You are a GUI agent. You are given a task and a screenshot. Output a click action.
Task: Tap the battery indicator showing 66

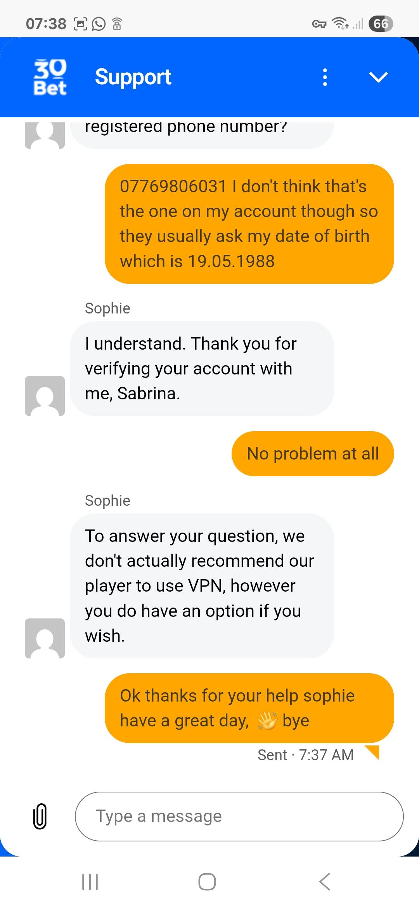coord(381,24)
